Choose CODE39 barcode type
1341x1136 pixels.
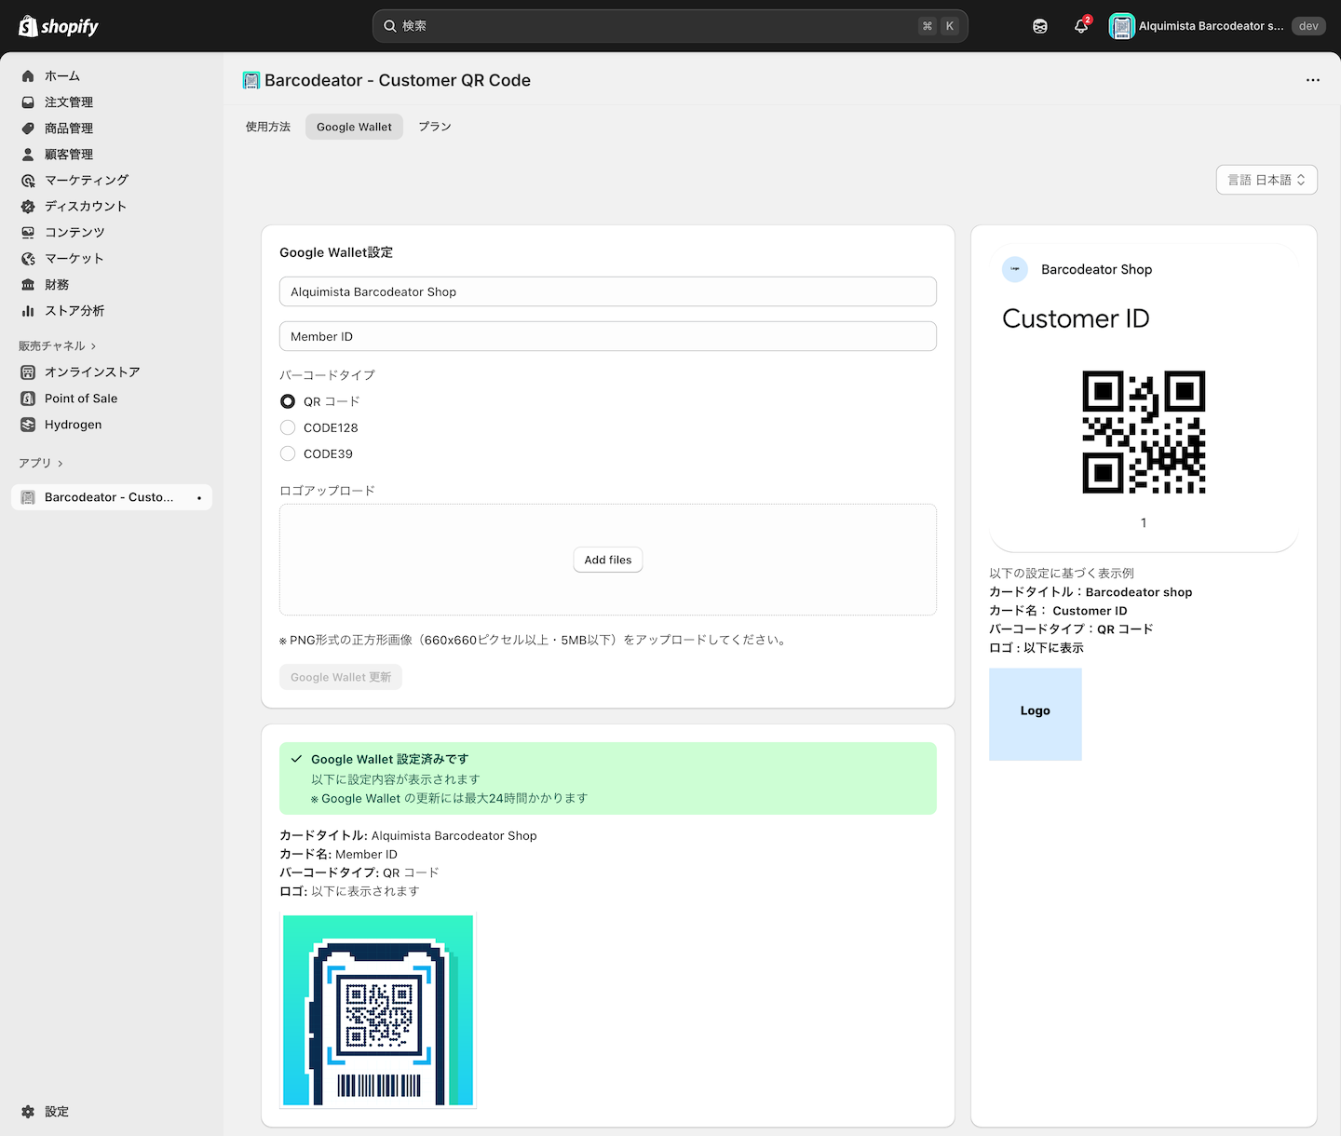coord(288,453)
